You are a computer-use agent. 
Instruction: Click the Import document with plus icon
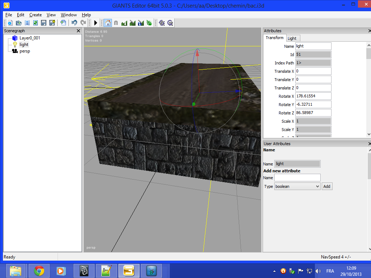(63, 23)
